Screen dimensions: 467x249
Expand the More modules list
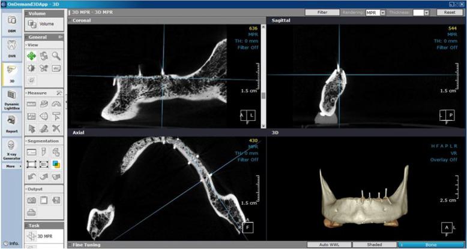coord(11,166)
